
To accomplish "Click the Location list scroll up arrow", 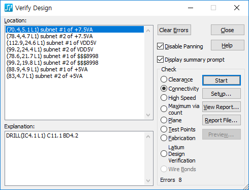I will coord(148,31).
